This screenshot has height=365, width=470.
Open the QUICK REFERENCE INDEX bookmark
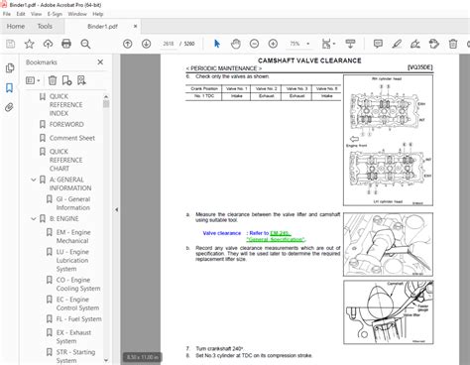[x=65, y=105]
